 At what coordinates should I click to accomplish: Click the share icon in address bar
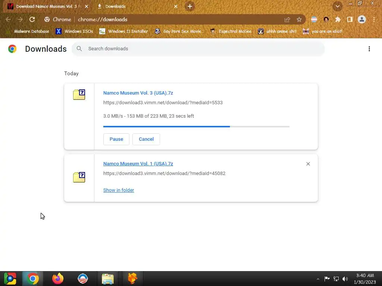click(287, 19)
